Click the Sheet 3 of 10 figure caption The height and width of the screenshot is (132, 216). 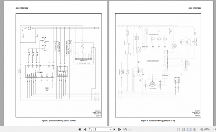[59, 121]
